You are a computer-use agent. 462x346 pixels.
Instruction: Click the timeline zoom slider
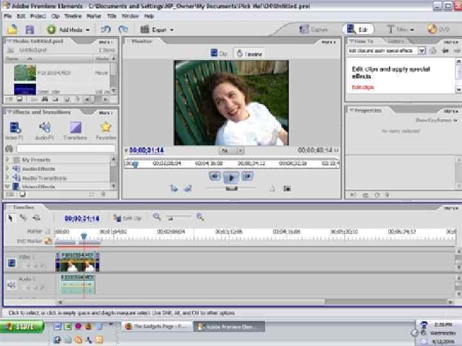pyautogui.click(x=170, y=218)
